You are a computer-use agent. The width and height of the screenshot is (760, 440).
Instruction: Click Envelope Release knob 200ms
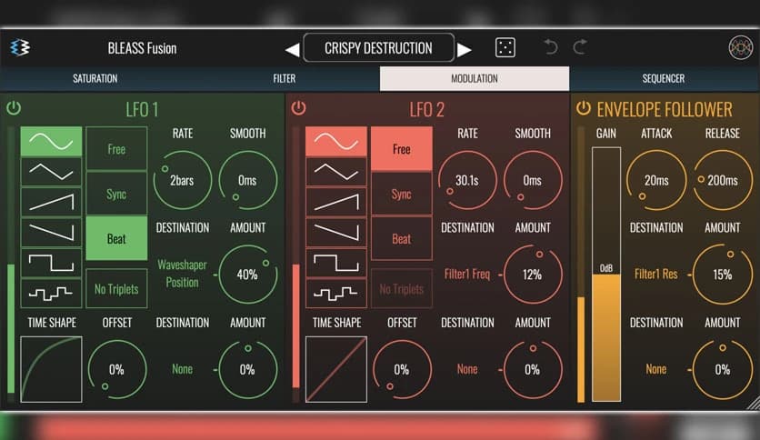722,180
